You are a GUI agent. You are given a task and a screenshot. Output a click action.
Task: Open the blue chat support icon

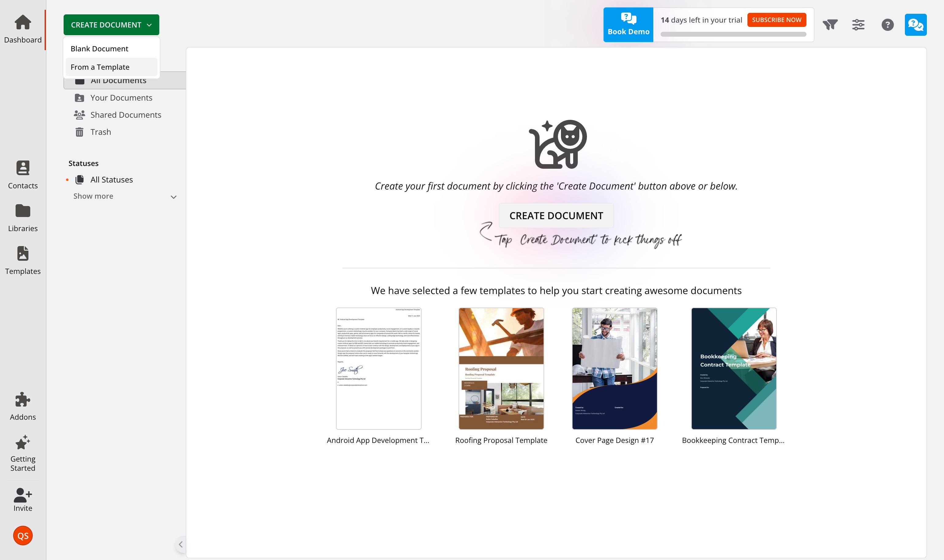pyautogui.click(x=915, y=25)
